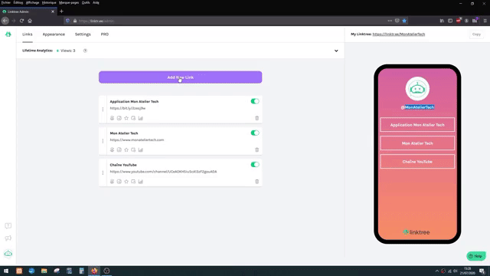Copy the My Linktree URL
This screenshot has width=490, height=276.
pos(476,34)
